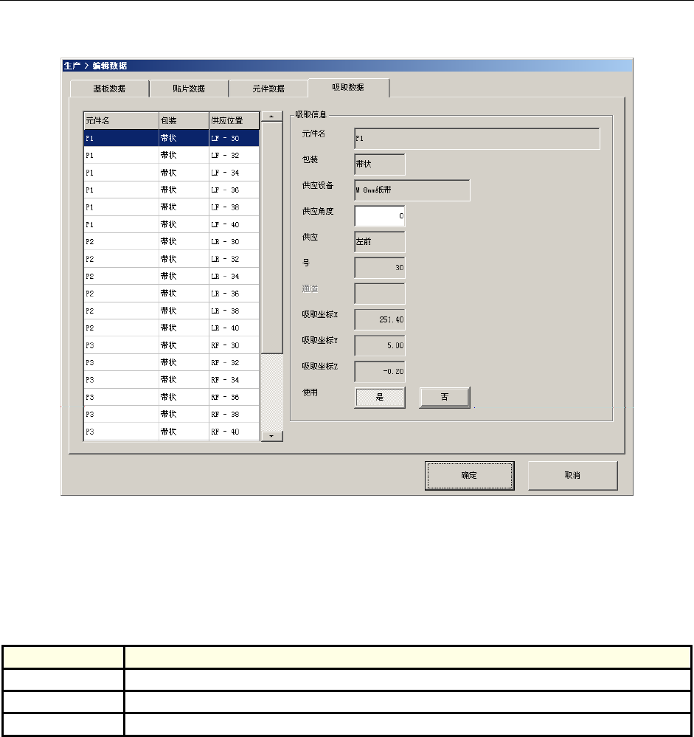
Task: Click the 吸取数据 tab
Action: point(348,88)
